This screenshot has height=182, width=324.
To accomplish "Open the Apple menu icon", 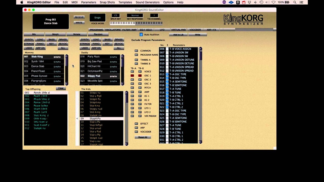I will pyautogui.click(x=22, y=2).
